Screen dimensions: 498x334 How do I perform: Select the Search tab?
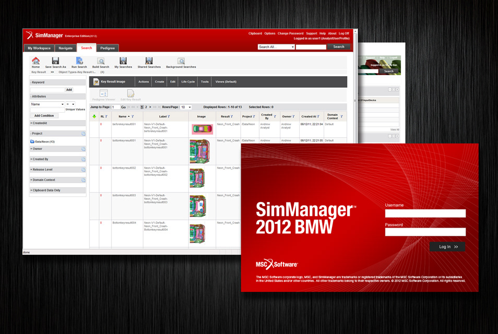coord(86,48)
